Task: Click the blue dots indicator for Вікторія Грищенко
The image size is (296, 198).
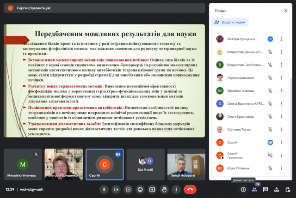Action: coord(270,39)
